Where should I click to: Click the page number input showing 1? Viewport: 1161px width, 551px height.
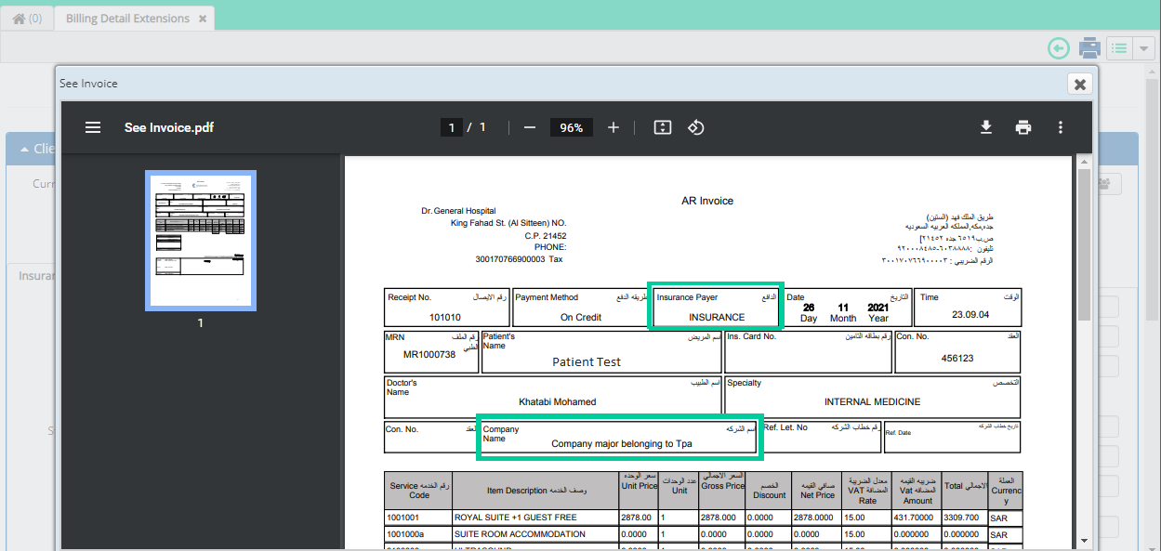coord(451,127)
